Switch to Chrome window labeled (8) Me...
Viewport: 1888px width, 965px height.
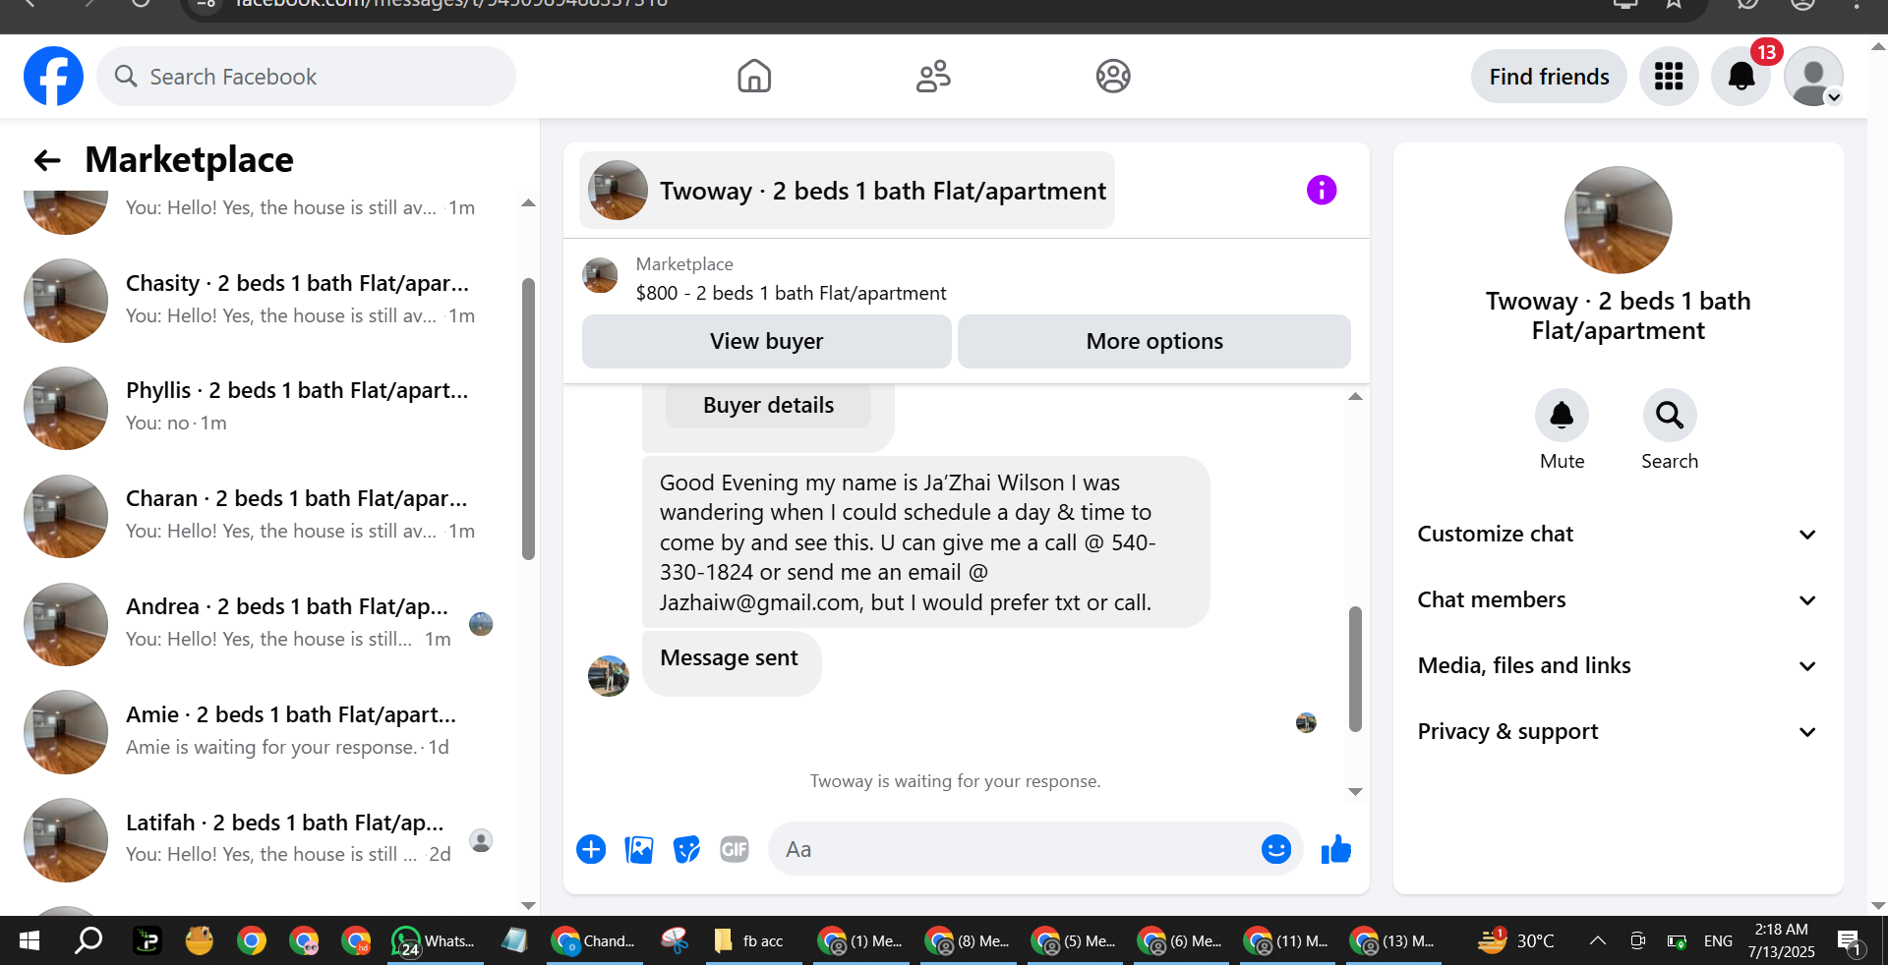[969, 940]
